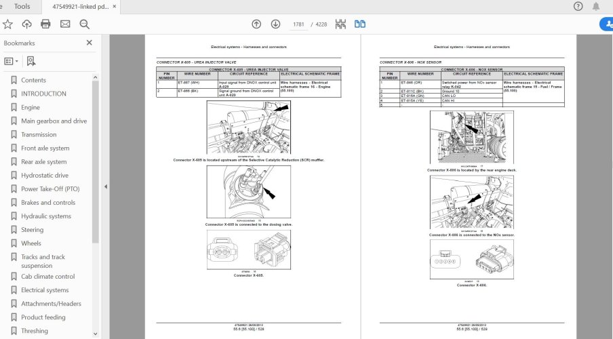Click the page number field showing 1781

pyautogui.click(x=298, y=24)
